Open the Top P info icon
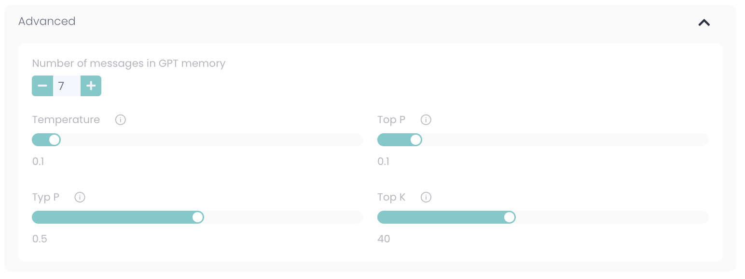Image resolution: width=745 pixels, height=279 pixels. tap(426, 120)
